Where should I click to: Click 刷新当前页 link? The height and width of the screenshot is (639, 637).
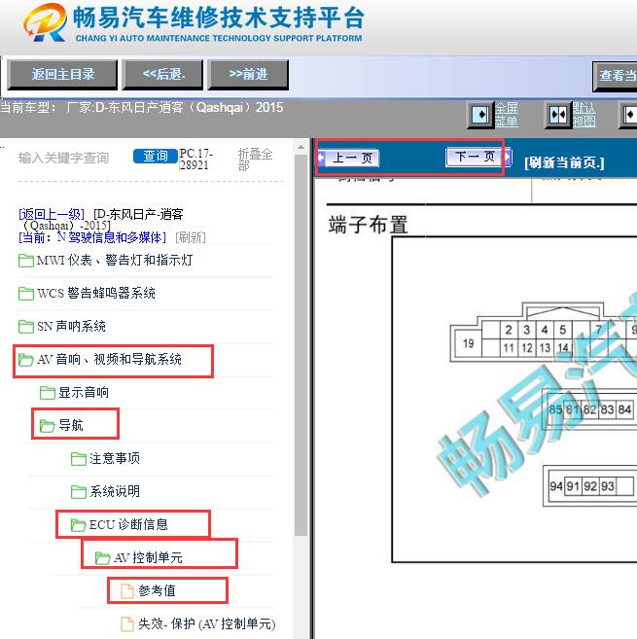point(564,162)
